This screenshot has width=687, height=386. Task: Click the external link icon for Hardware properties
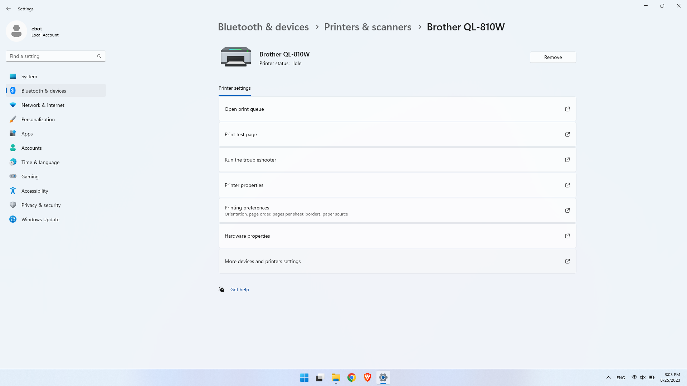click(x=567, y=236)
